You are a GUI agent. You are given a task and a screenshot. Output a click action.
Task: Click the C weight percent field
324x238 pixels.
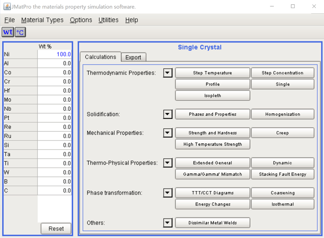[54, 191]
